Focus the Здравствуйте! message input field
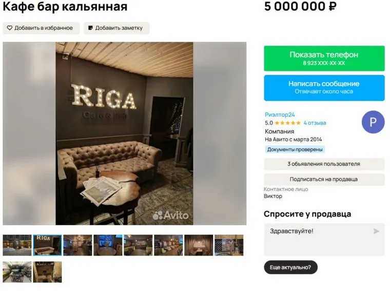Viewport: 390px width, 291px height. tap(324, 240)
